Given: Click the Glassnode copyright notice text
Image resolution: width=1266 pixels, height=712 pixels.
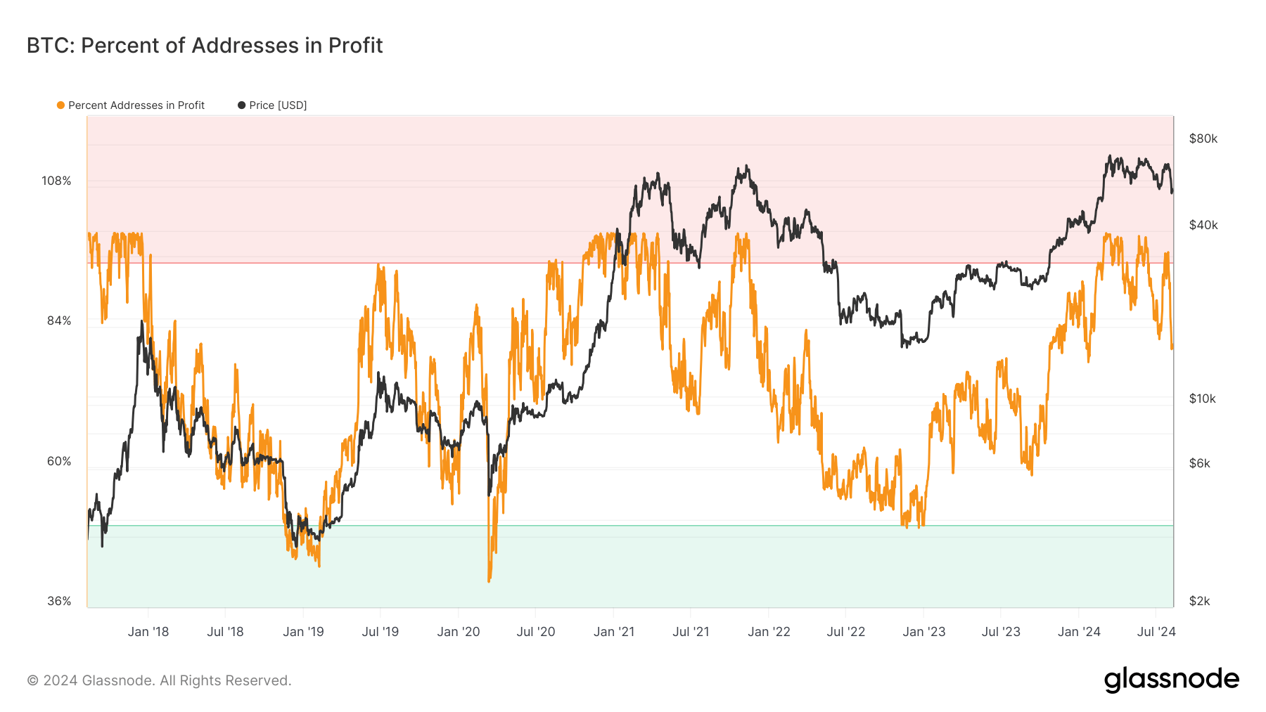Looking at the screenshot, I should pyautogui.click(x=159, y=680).
